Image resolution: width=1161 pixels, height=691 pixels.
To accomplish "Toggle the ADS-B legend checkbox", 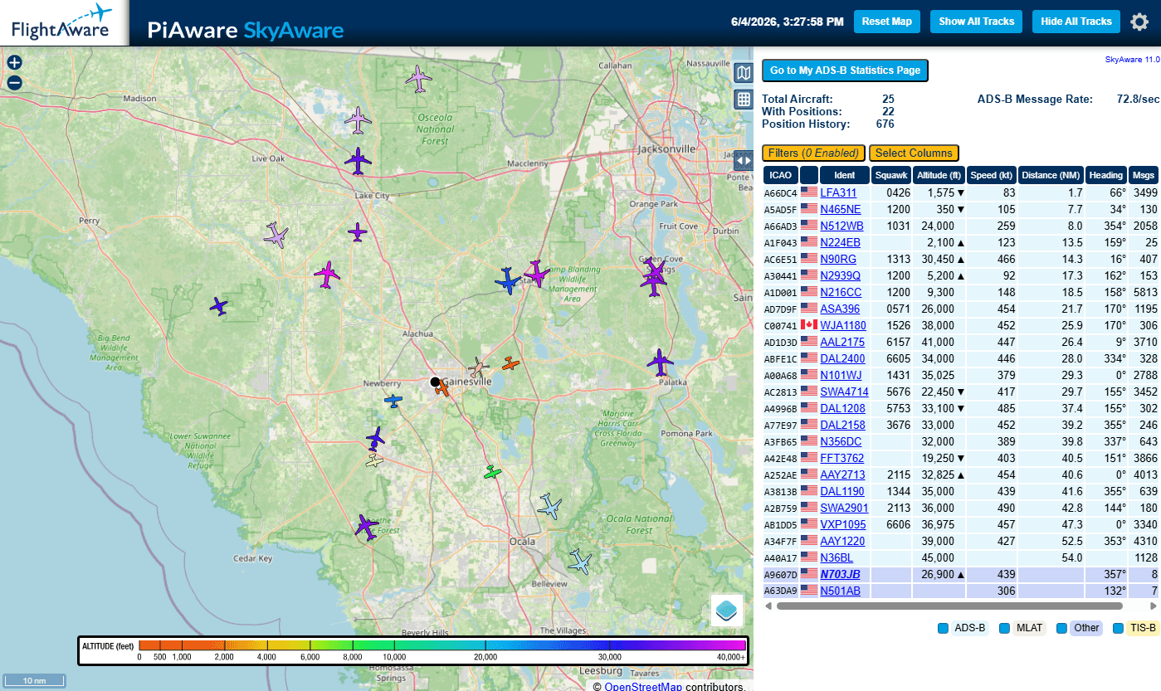I will [943, 628].
